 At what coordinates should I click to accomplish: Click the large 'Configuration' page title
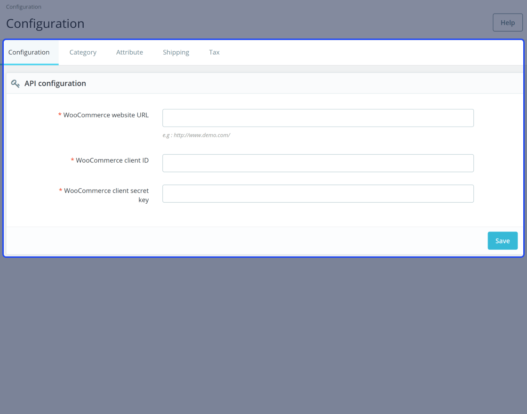[x=45, y=24]
